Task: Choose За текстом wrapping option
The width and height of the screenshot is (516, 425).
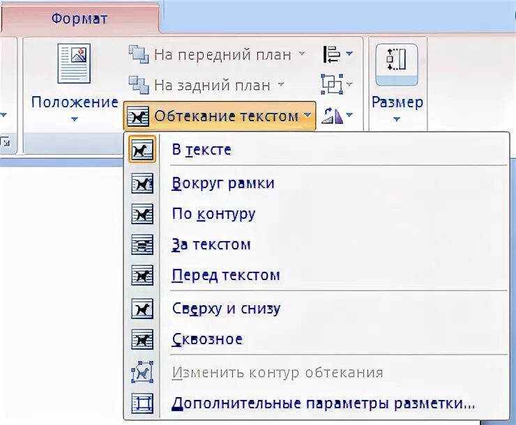Action: coord(316,245)
